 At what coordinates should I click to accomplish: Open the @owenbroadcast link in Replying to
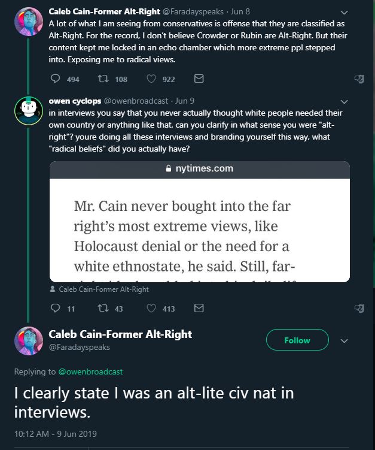(x=90, y=372)
